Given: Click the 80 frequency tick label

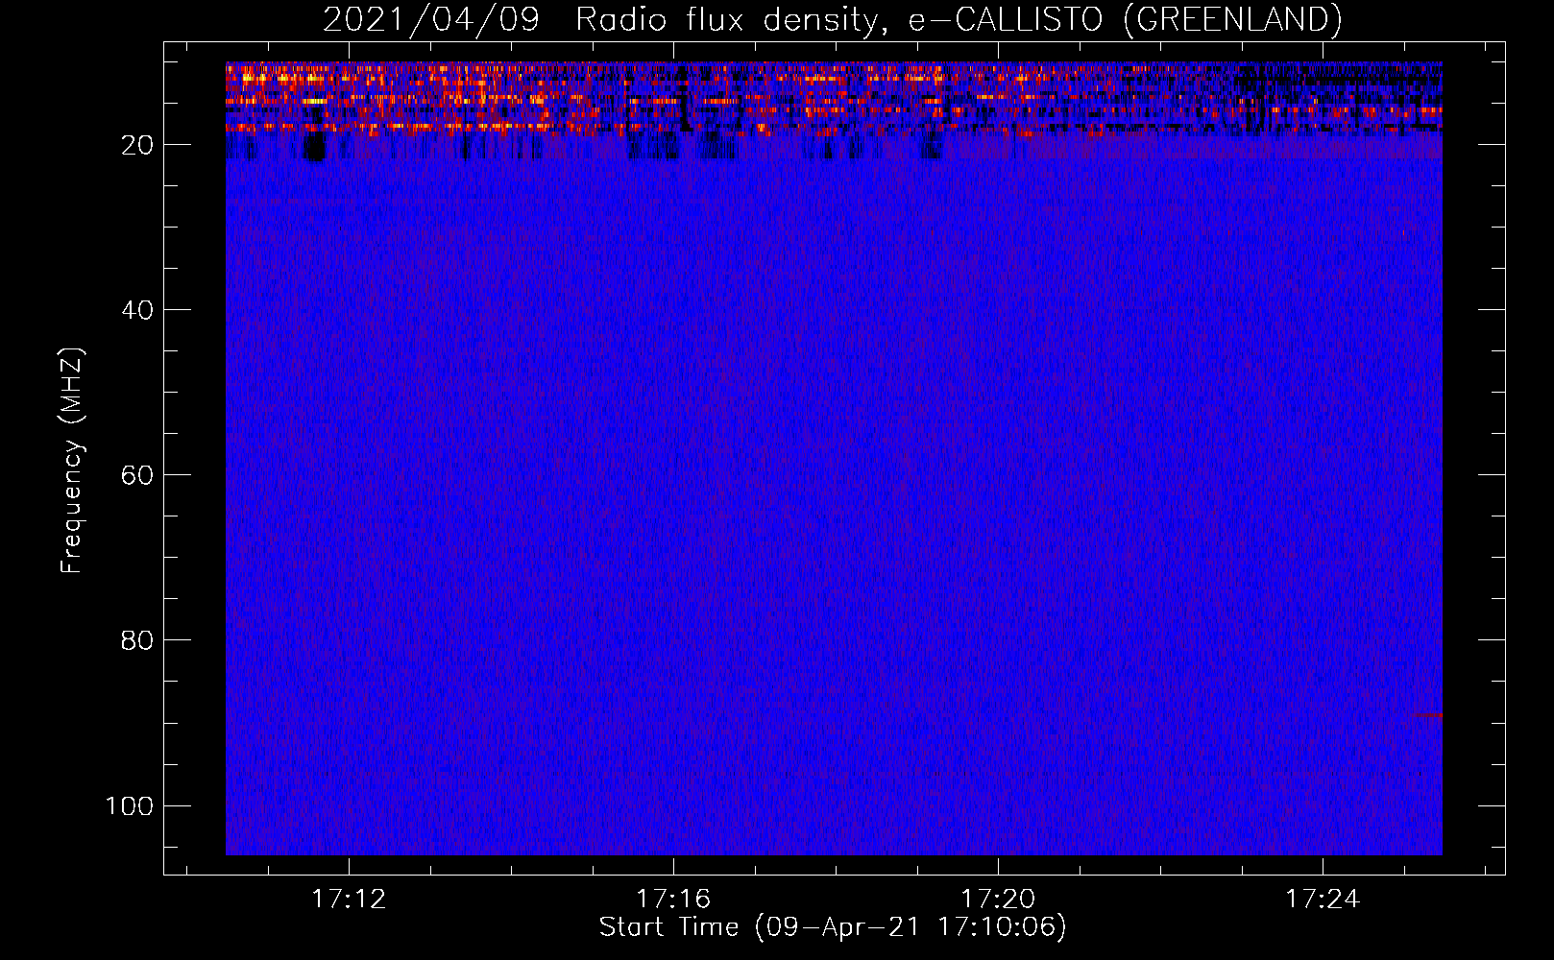Looking at the screenshot, I should coord(137,640).
